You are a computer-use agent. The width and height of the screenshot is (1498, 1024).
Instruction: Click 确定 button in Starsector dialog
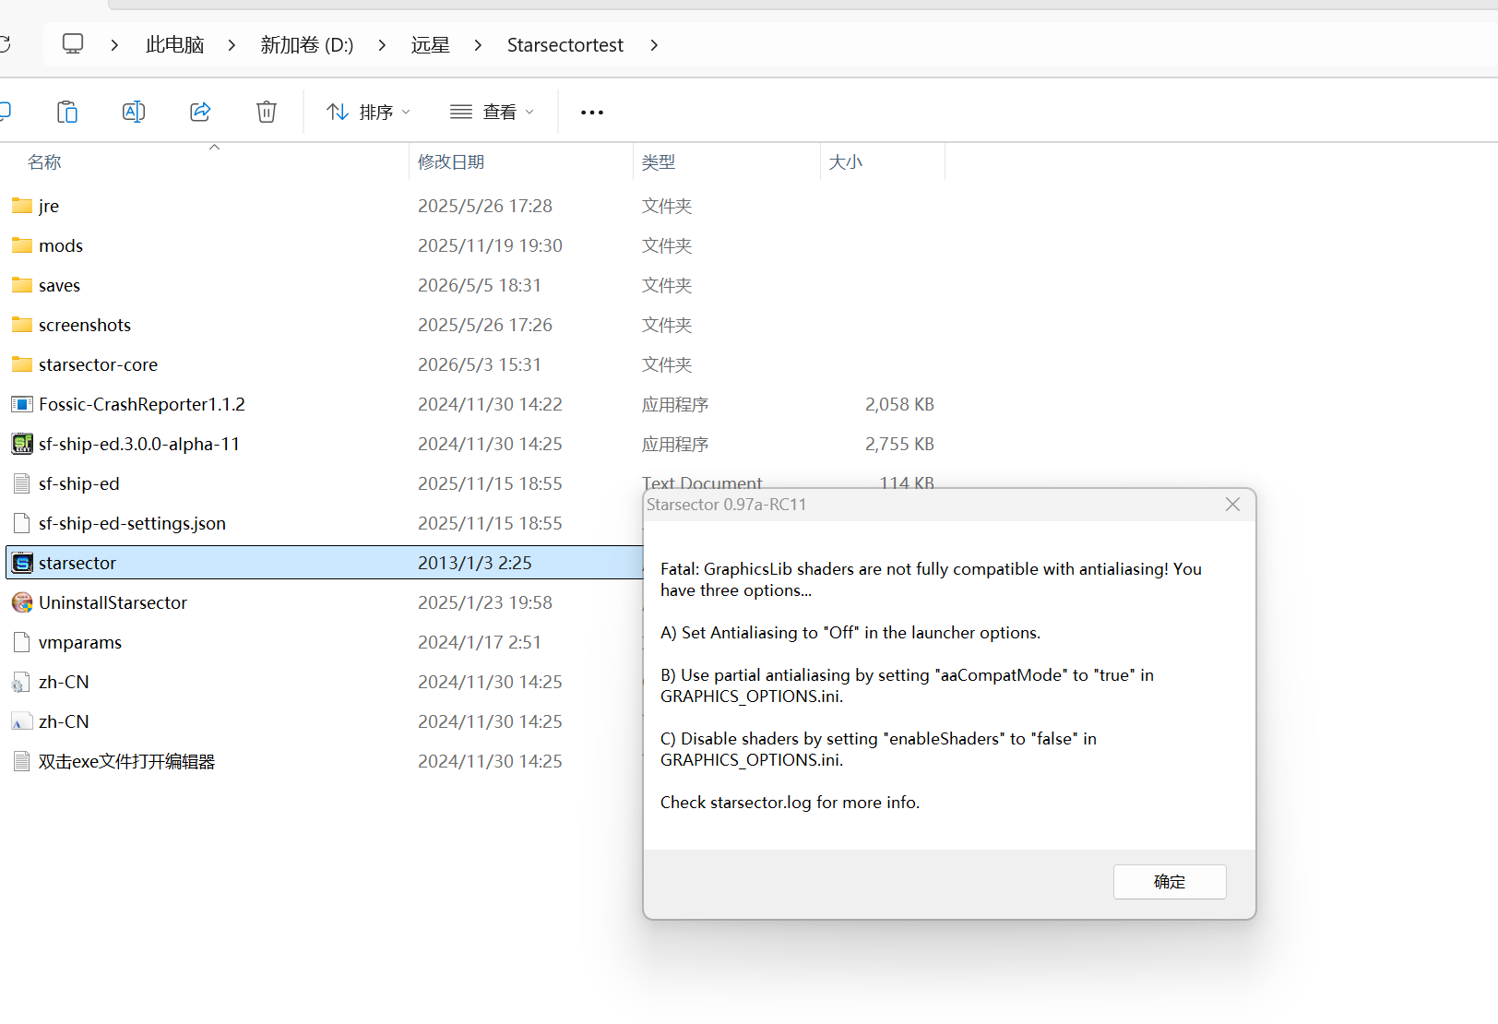(1170, 882)
